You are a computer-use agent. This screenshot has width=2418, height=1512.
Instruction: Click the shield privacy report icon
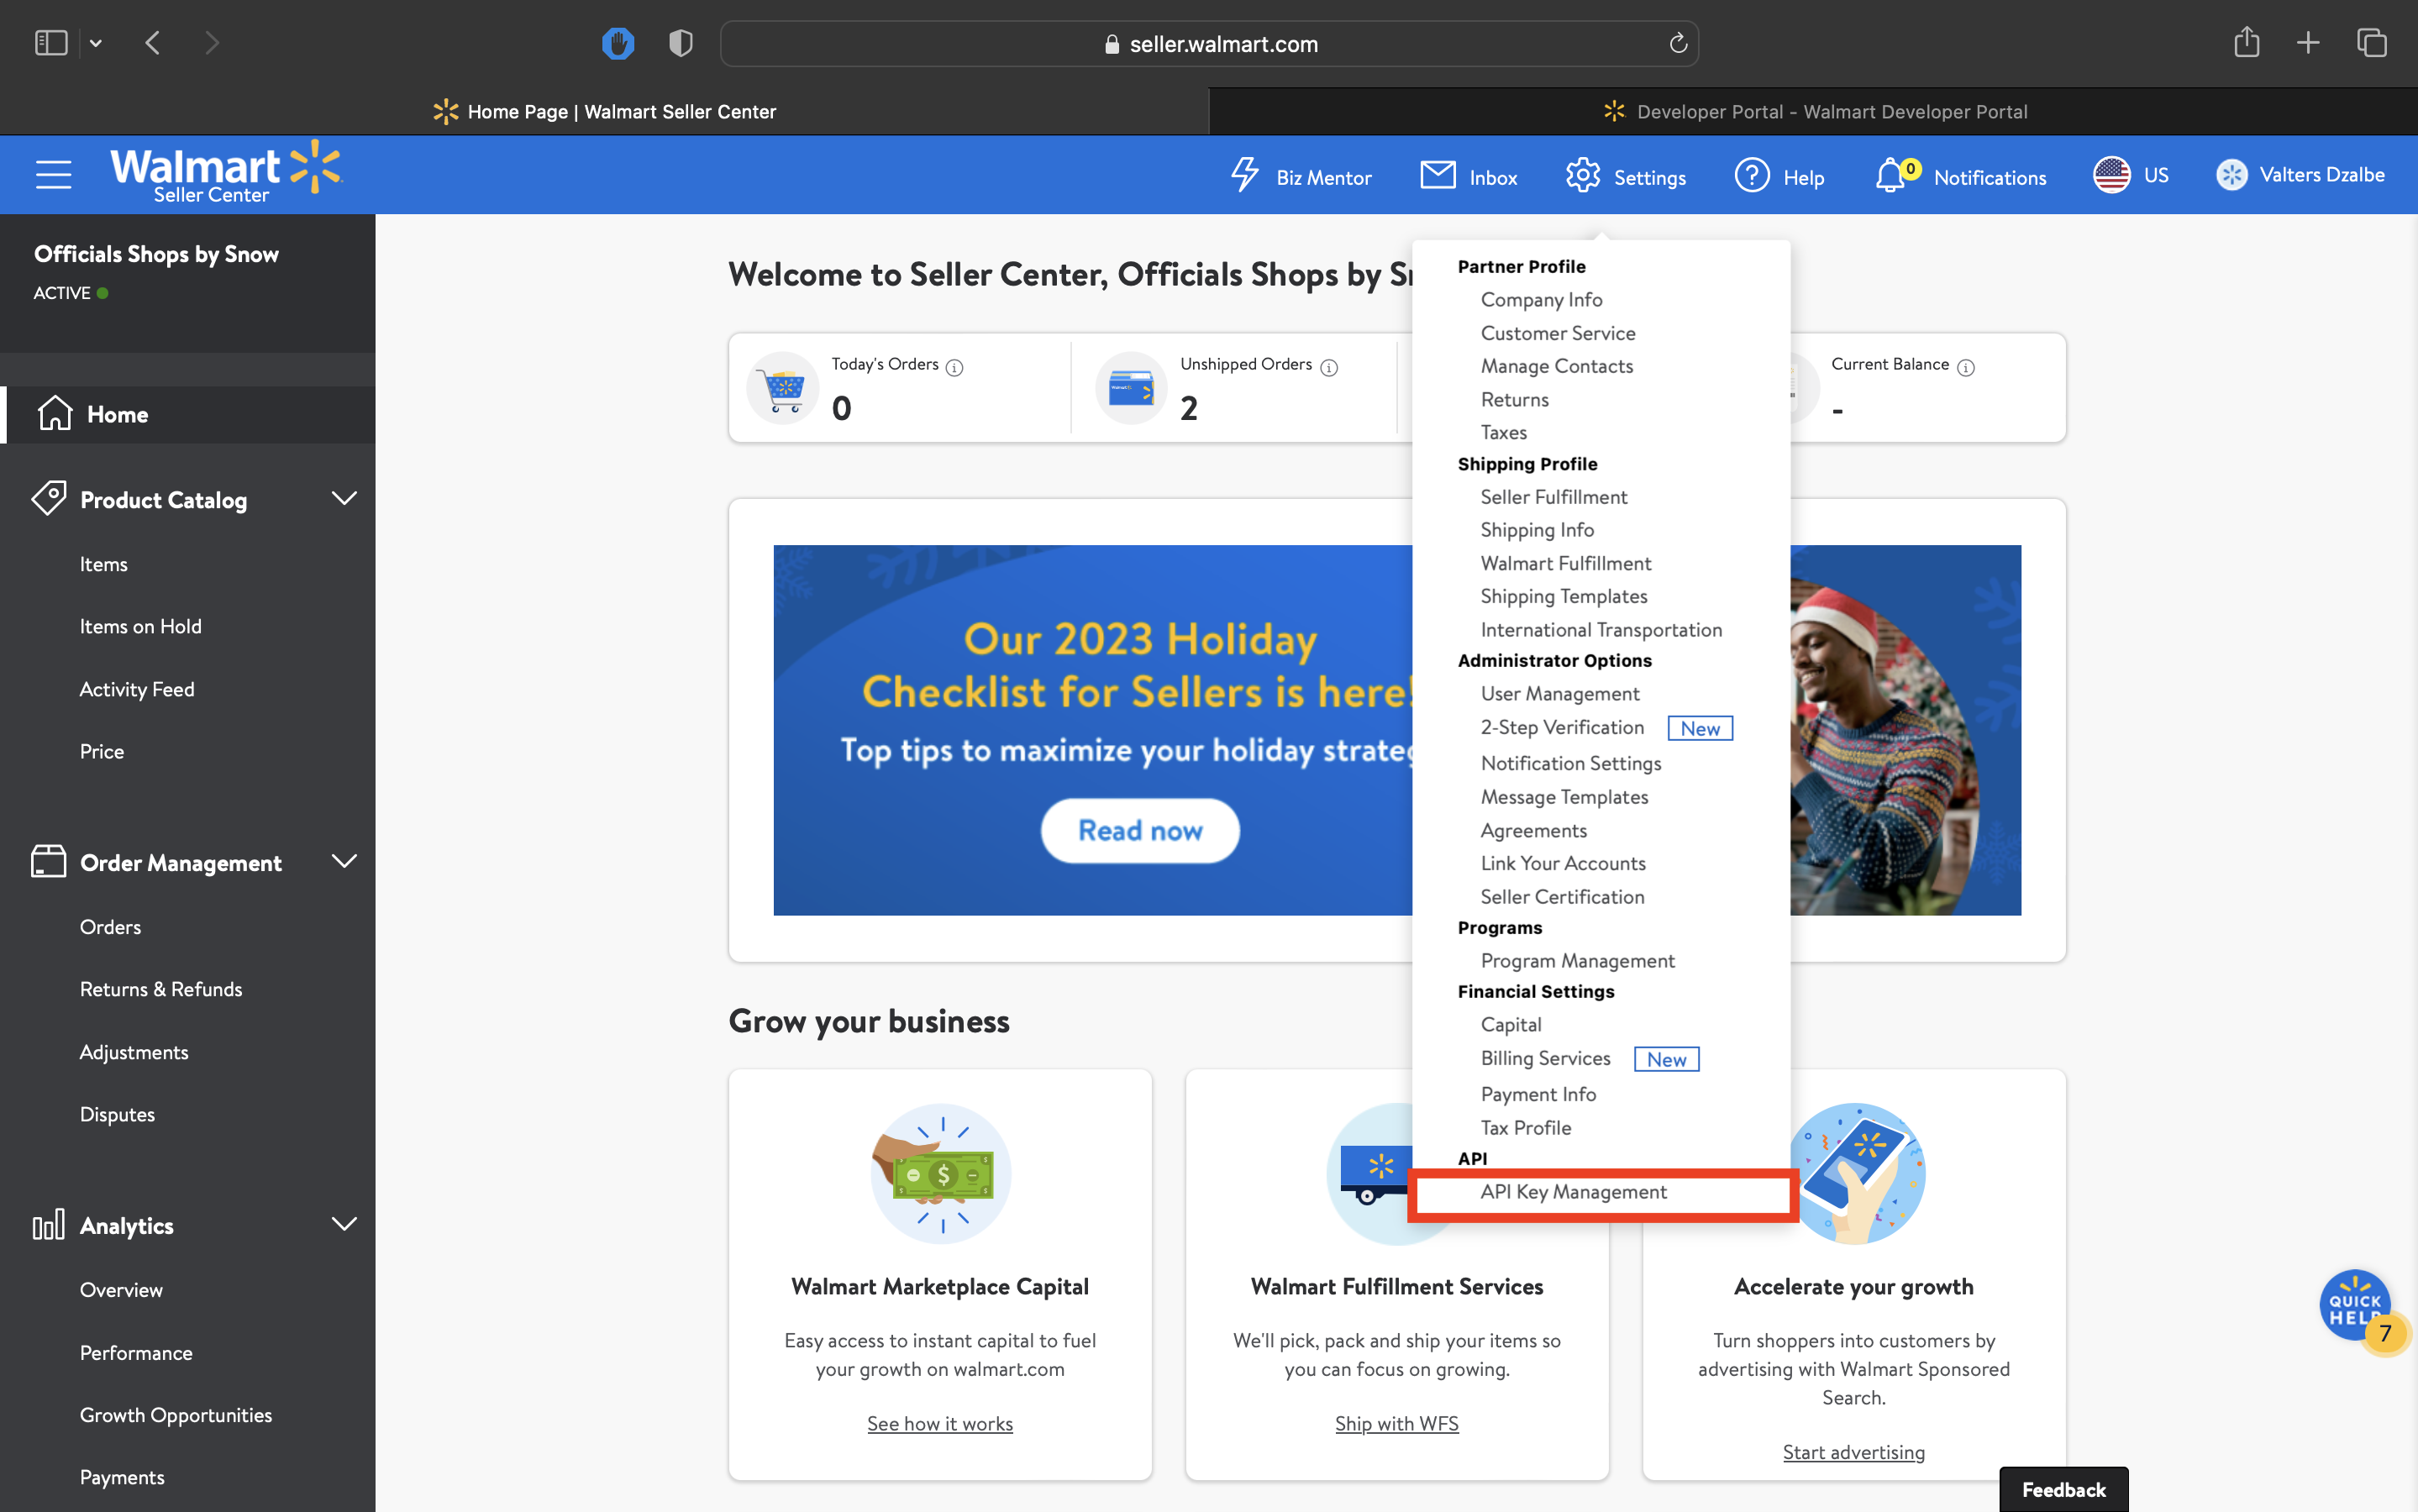pos(681,43)
